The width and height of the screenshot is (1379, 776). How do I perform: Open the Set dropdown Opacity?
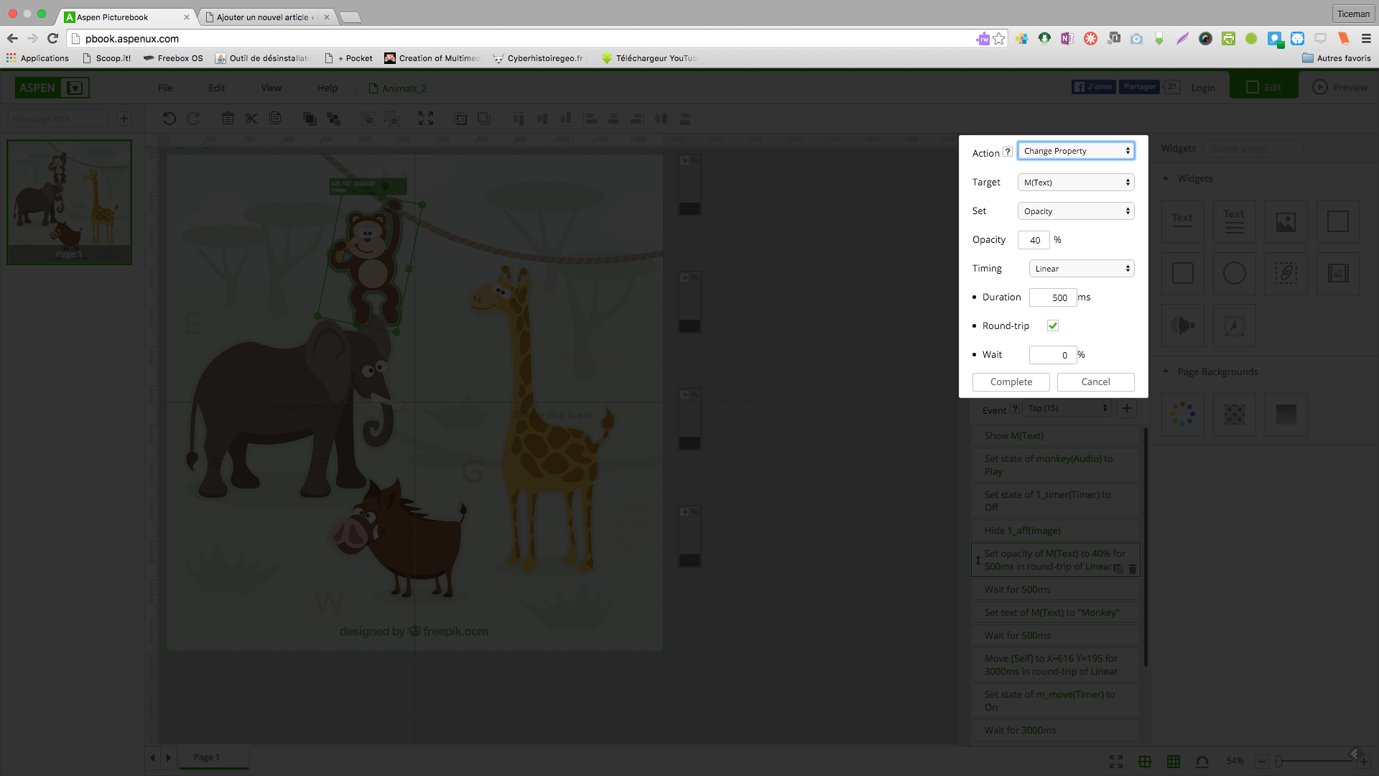1076,211
